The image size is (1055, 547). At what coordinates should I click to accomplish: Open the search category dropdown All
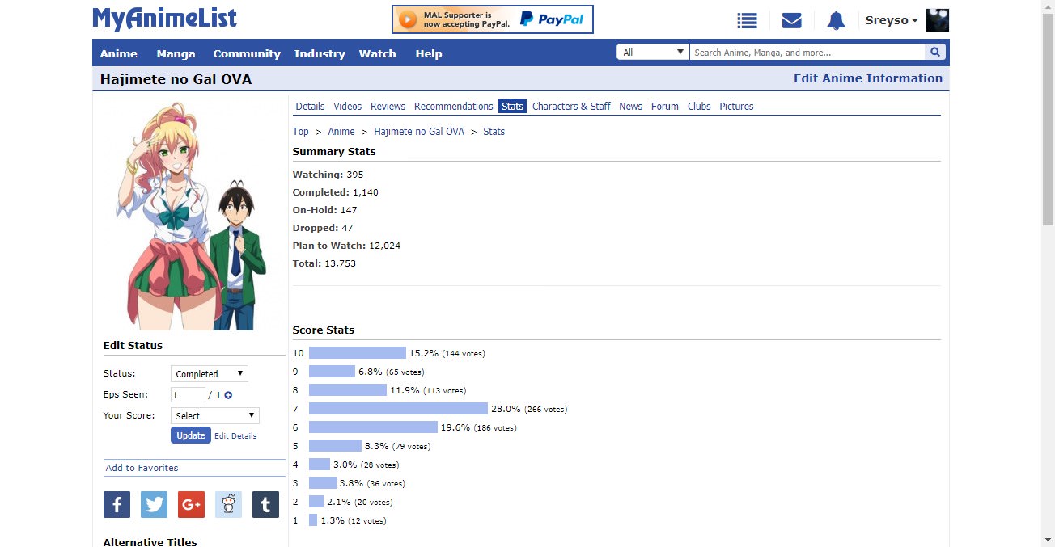652,53
